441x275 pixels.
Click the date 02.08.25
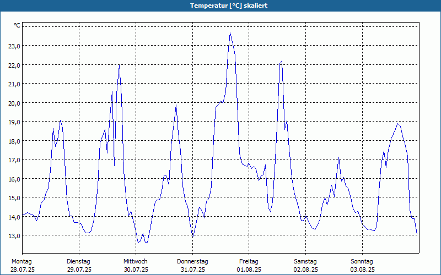click(x=306, y=269)
